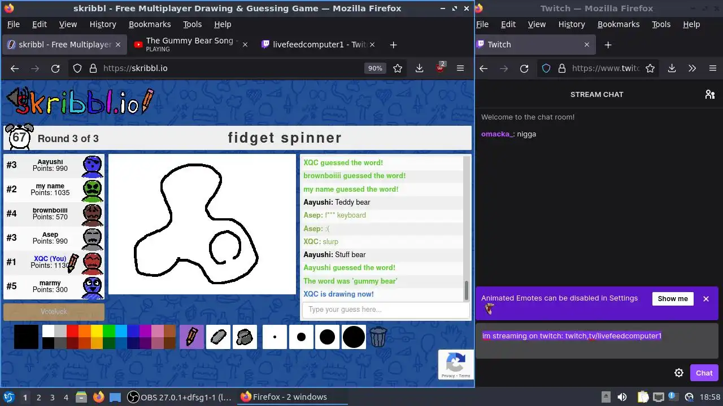Open the skribbl Firefox hamburger menu
Viewport: 723px width, 406px height.
460,68
